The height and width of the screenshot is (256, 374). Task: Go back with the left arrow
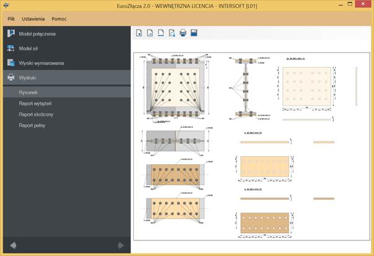point(13,245)
